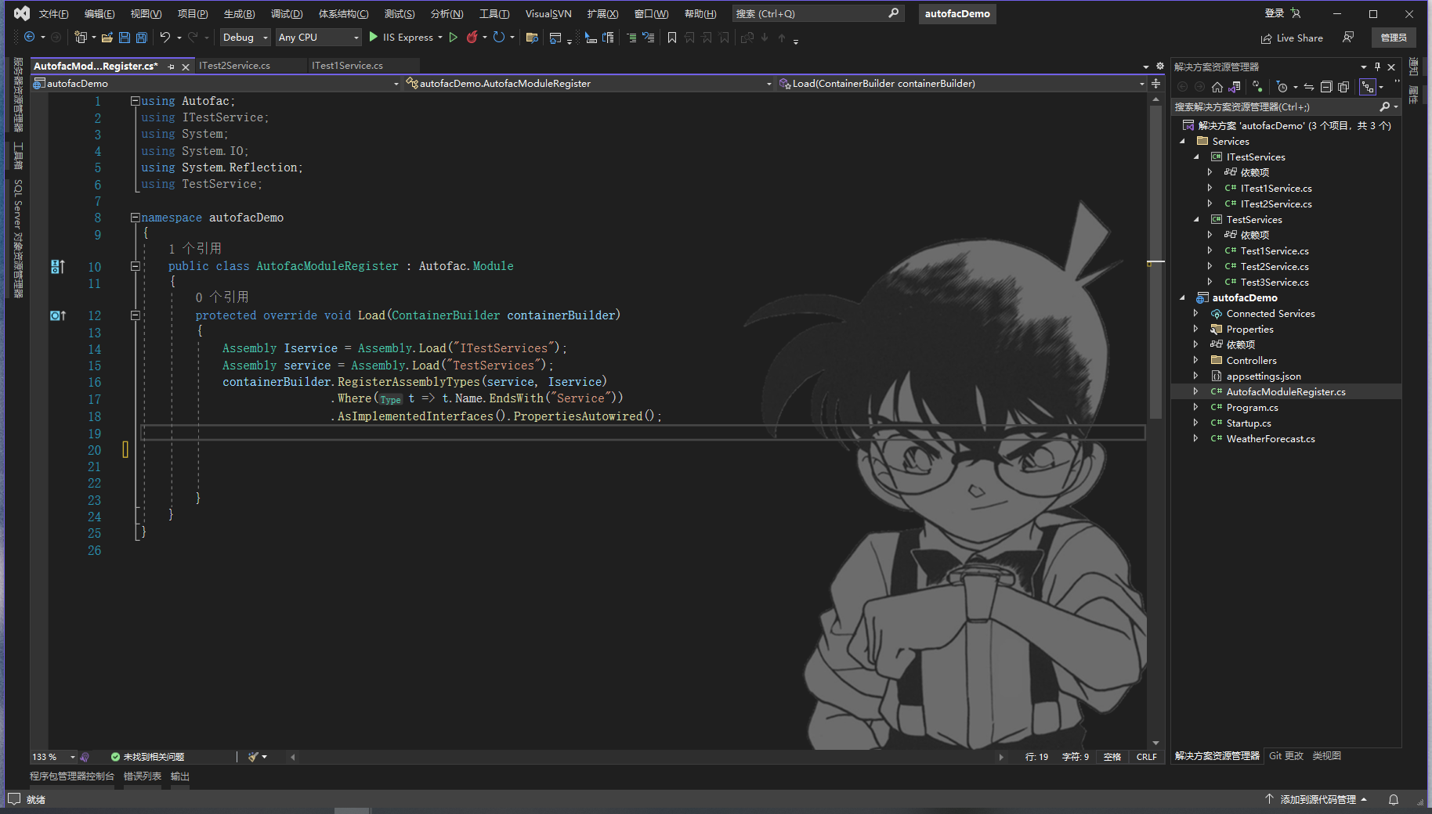Click the editor settings gear icon above scrollbar

tap(1160, 67)
